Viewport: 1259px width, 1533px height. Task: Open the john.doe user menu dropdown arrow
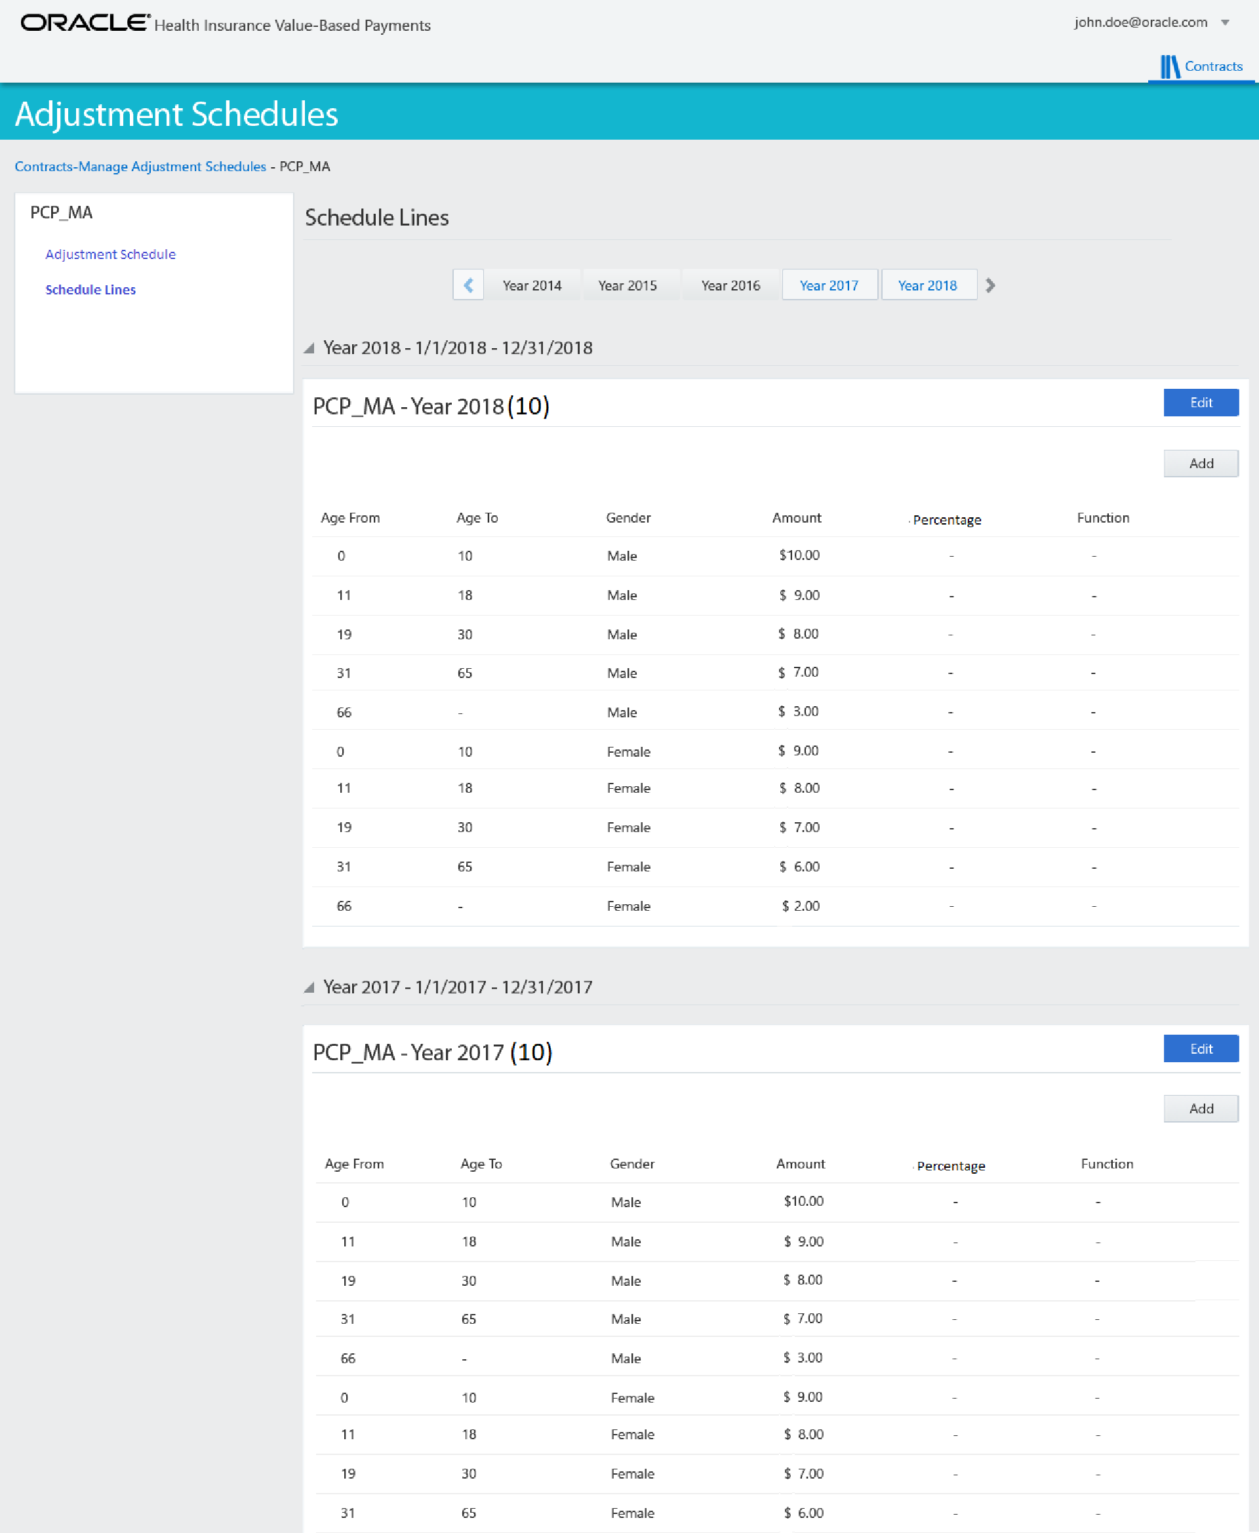(x=1225, y=22)
